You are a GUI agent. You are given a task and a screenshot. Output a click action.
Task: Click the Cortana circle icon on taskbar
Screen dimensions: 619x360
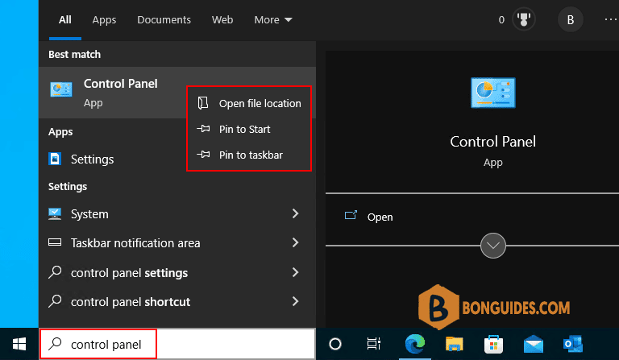tap(335, 344)
